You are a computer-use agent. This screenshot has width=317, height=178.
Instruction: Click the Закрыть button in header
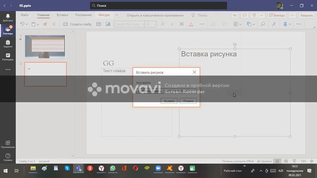(x=306, y=15)
